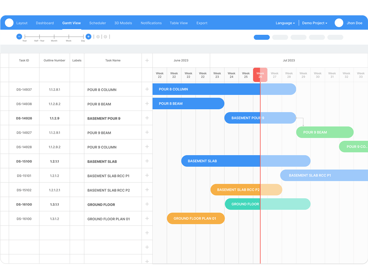Click the plus icon in the column header row
This screenshot has height=278, width=368.
click(147, 60)
